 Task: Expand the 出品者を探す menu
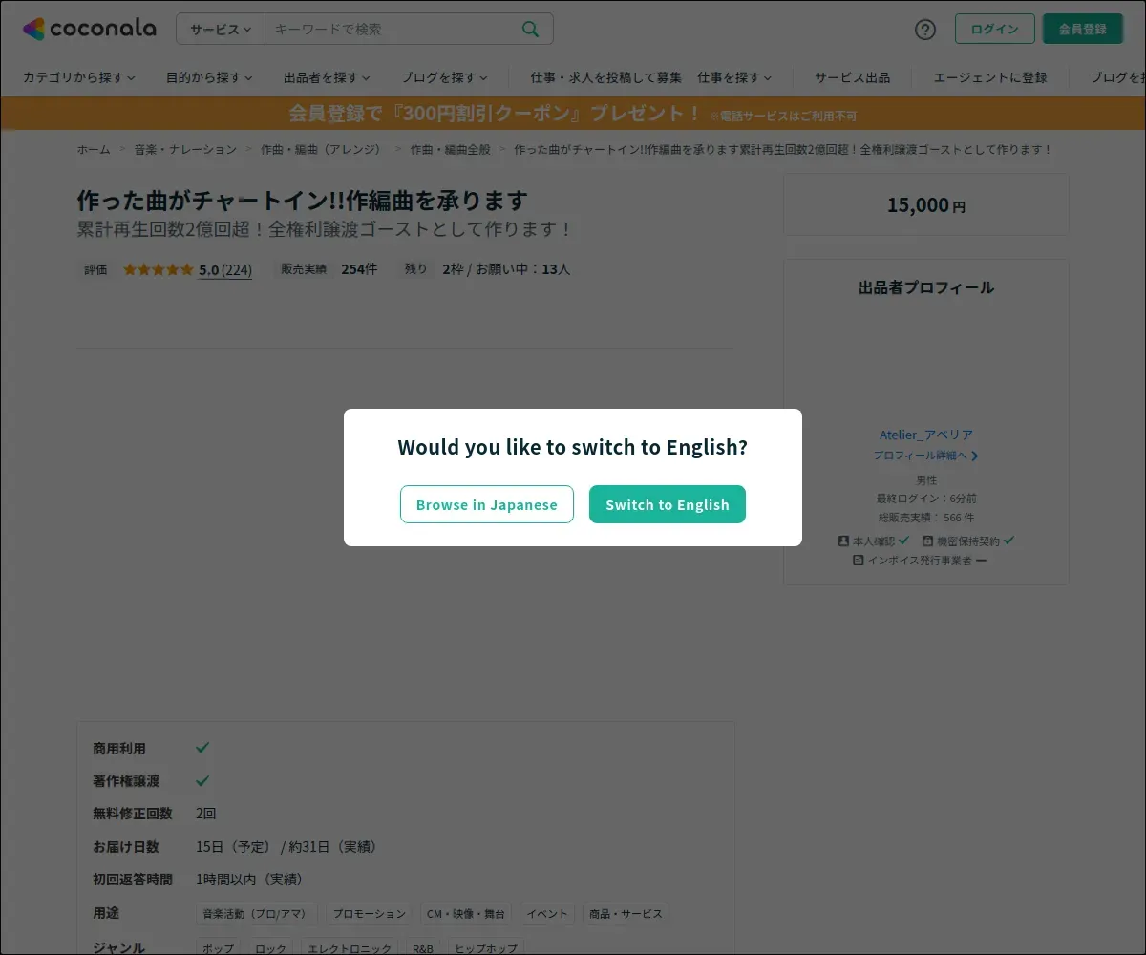pos(327,77)
